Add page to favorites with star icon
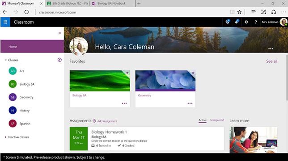 tap(239, 12)
